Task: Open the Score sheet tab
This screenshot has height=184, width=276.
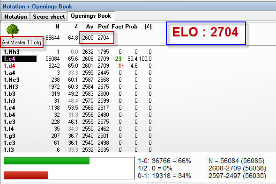Action: (x=49, y=17)
